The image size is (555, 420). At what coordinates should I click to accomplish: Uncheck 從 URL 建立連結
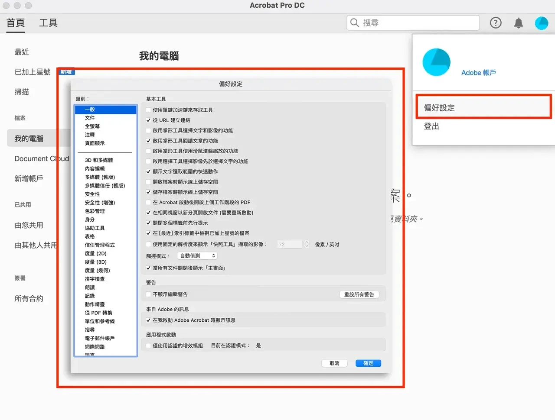148,120
